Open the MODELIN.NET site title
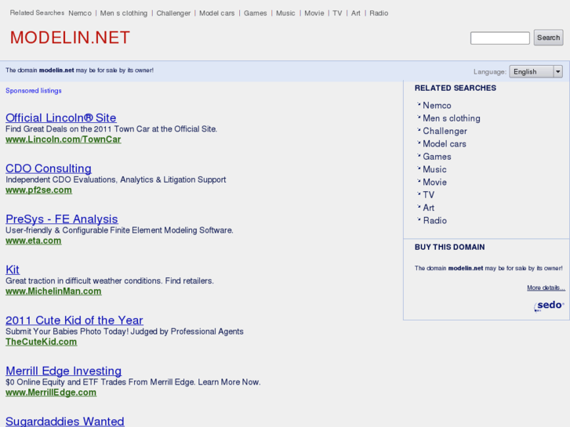The image size is (570, 427). [70, 38]
